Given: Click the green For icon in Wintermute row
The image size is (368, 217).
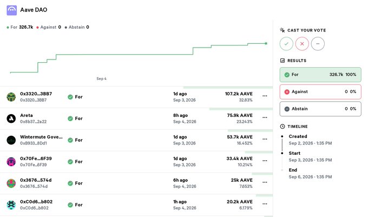Looking at the screenshot, I should pos(70,140).
